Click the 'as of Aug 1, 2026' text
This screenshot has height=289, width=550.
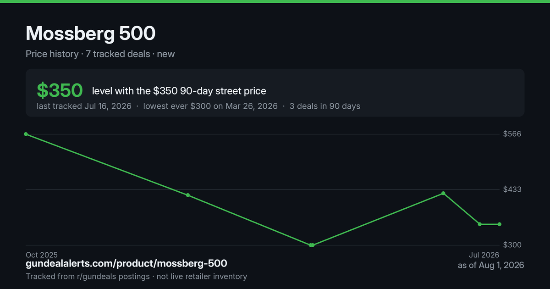point(491,265)
